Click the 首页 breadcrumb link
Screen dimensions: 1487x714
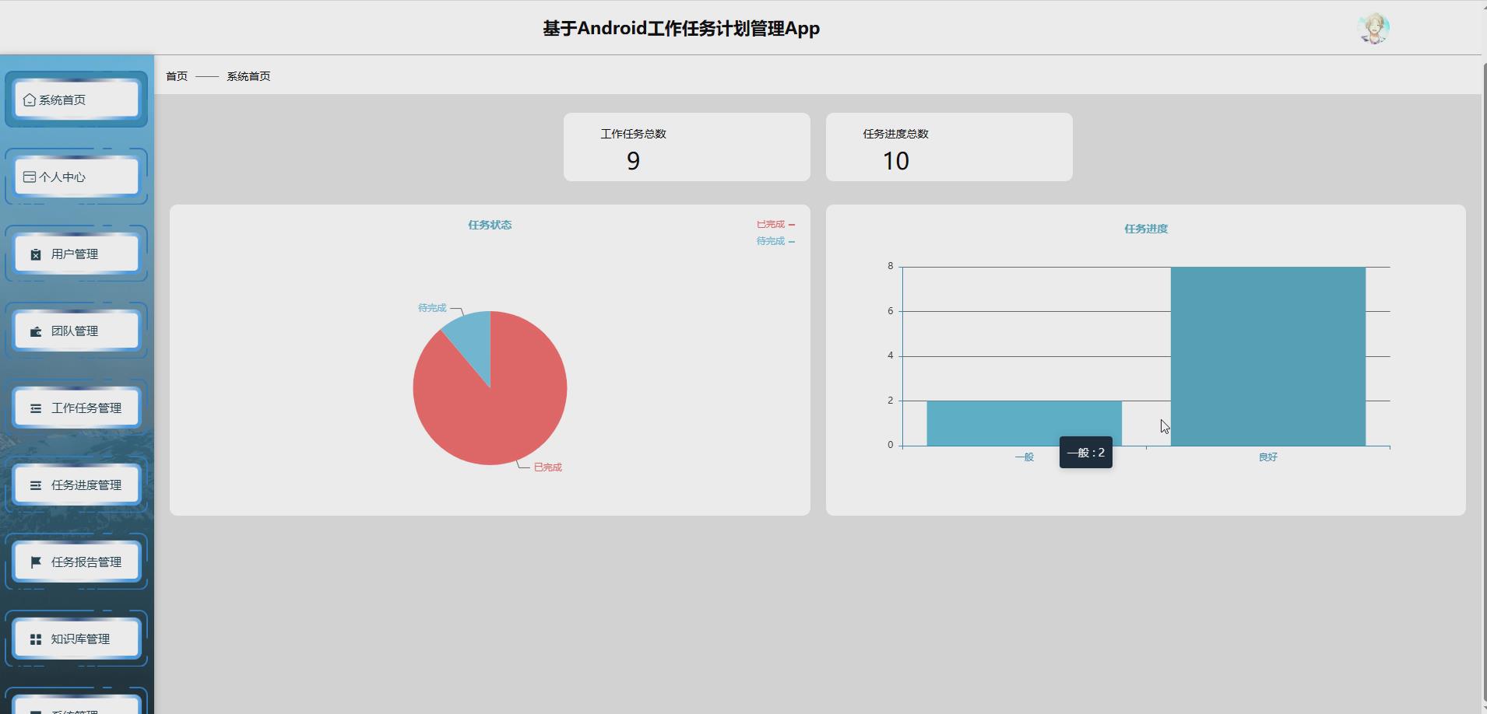[x=177, y=76]
